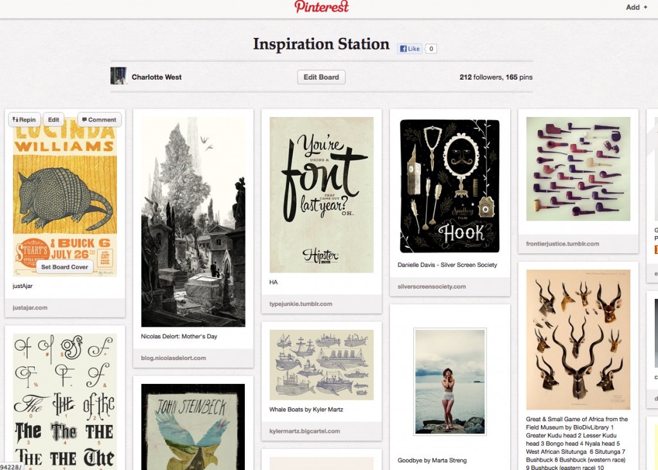Open the smoking pipes collection image
658x470 pixels.
click(578, 169)
